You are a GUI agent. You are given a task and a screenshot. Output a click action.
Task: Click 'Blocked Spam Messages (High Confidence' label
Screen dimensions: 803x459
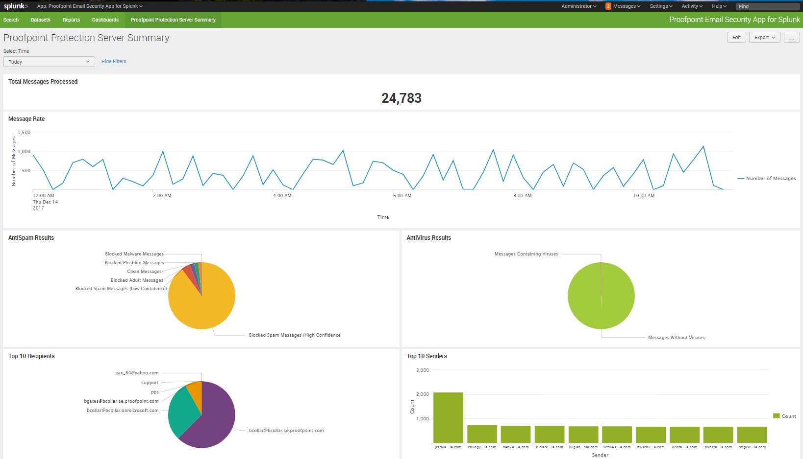pyautogui.click(x=295, y=335)
